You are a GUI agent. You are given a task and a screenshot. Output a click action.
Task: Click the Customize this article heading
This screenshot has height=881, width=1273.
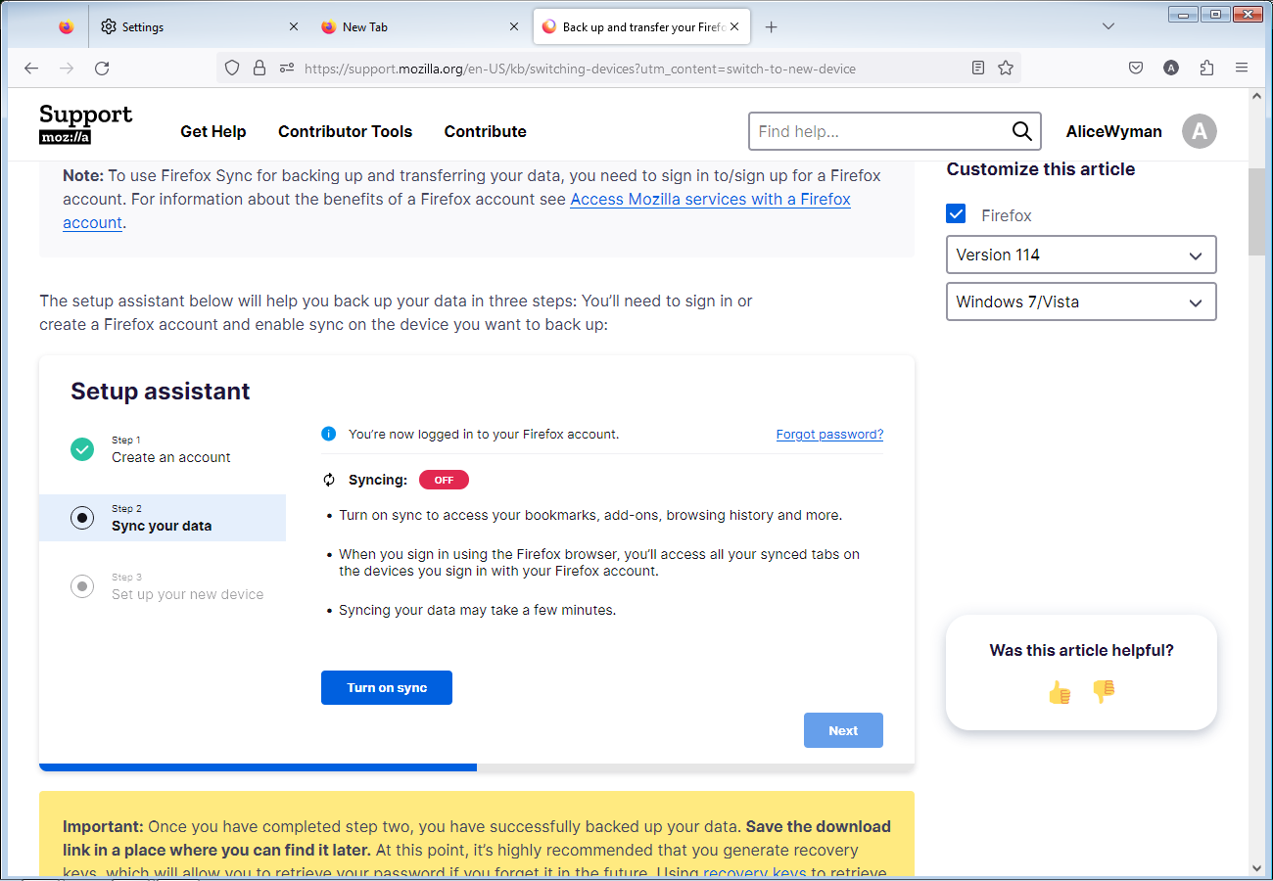pyautogui.click(x=1041, y=169)
